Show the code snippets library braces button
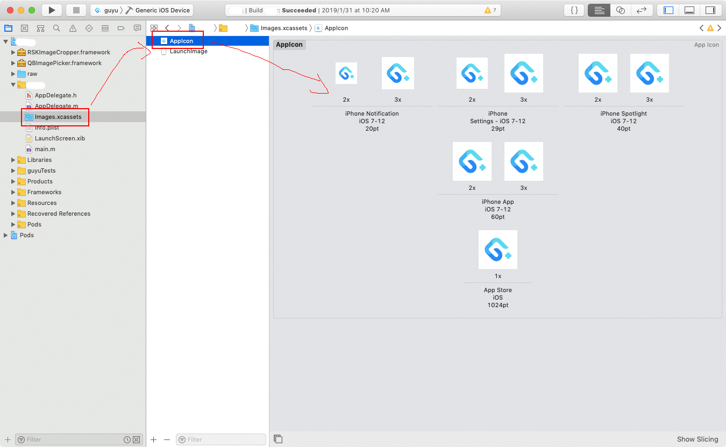 point(574,10)
